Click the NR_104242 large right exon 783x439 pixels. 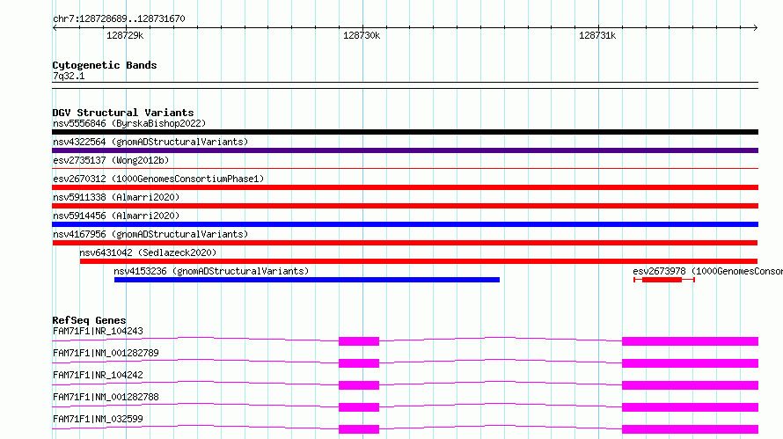click(x=690, y=385)
